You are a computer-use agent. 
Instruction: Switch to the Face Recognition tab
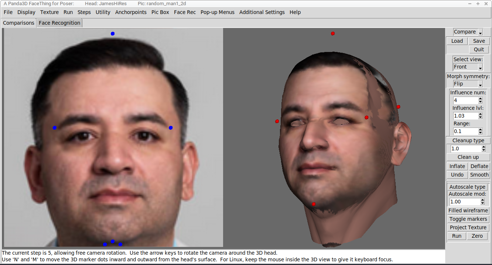point(59,23)
